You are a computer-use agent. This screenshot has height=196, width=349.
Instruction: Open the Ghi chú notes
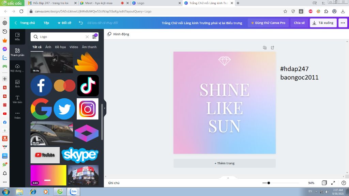point(114,183)
